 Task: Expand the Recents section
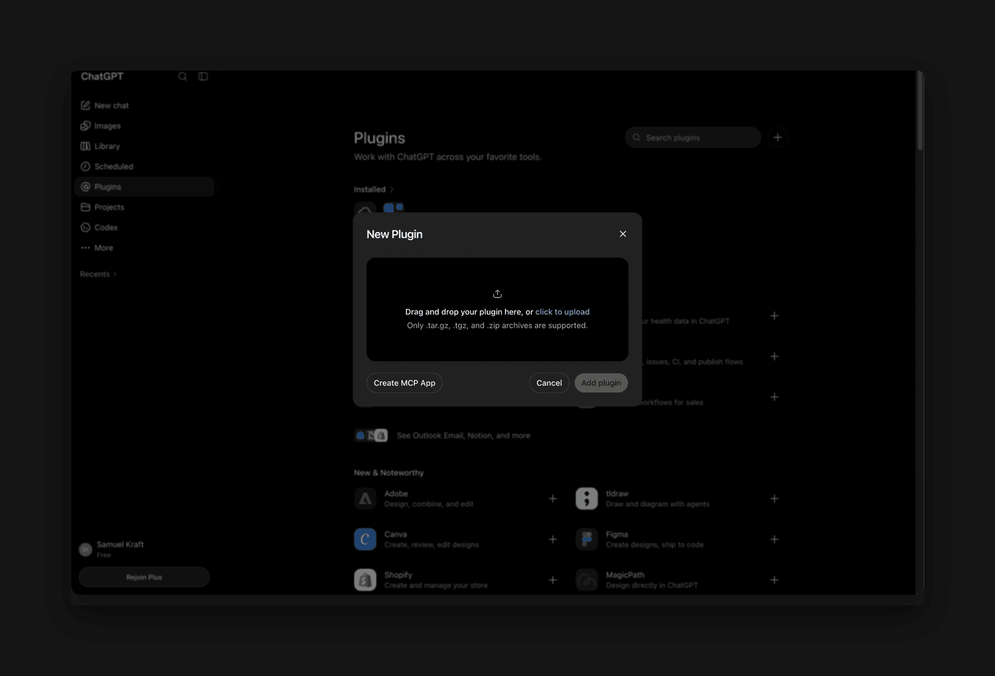click(98, 274)
